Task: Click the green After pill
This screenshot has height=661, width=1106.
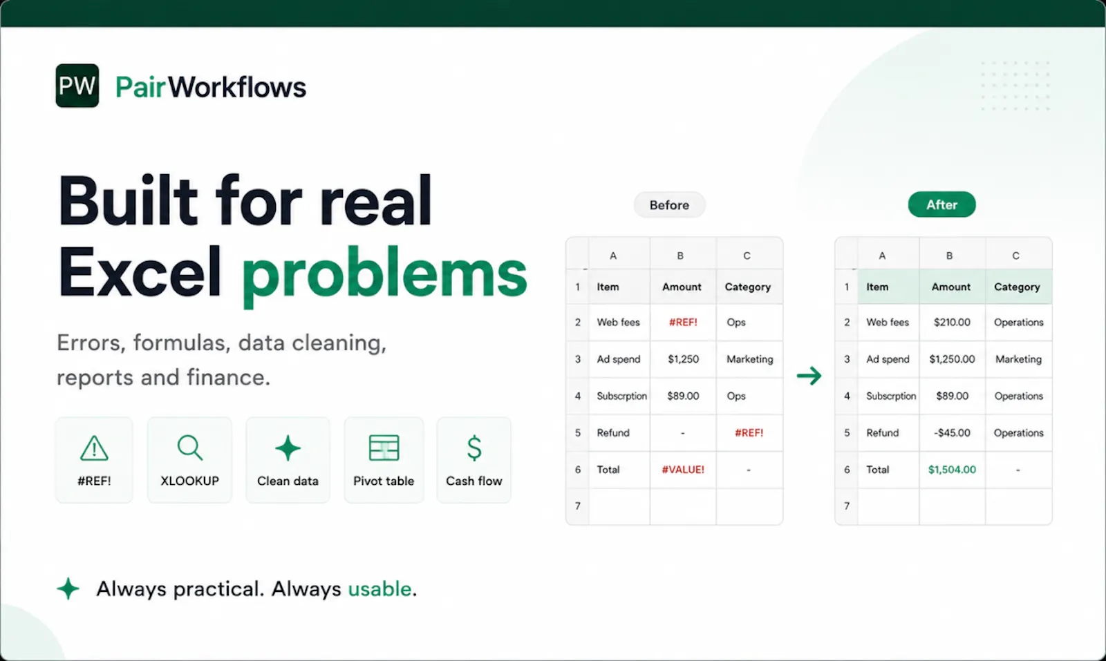Action: coord(941,204)
